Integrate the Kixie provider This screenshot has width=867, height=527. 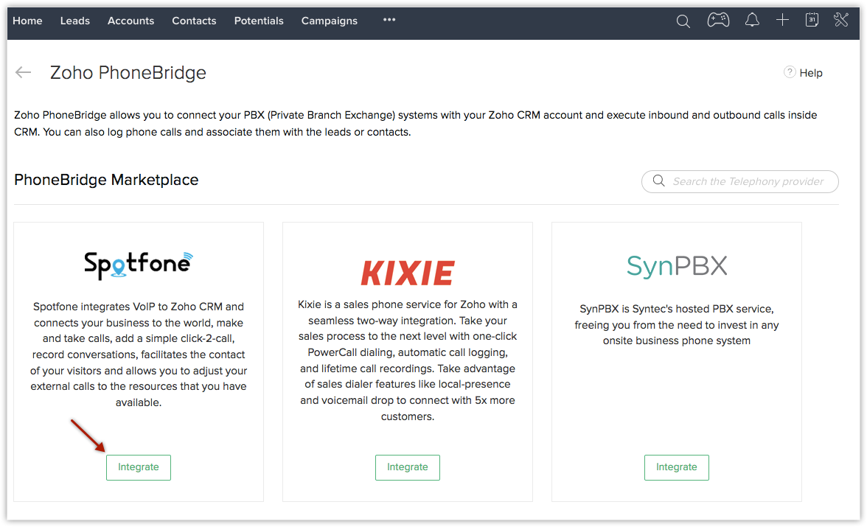(408, 467)
